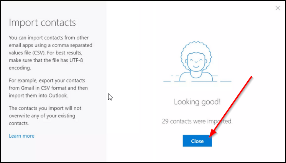Click the paragraph about not overwriting existing contacts
Screen dimensions: 286x163
click(x=45, y=116)
